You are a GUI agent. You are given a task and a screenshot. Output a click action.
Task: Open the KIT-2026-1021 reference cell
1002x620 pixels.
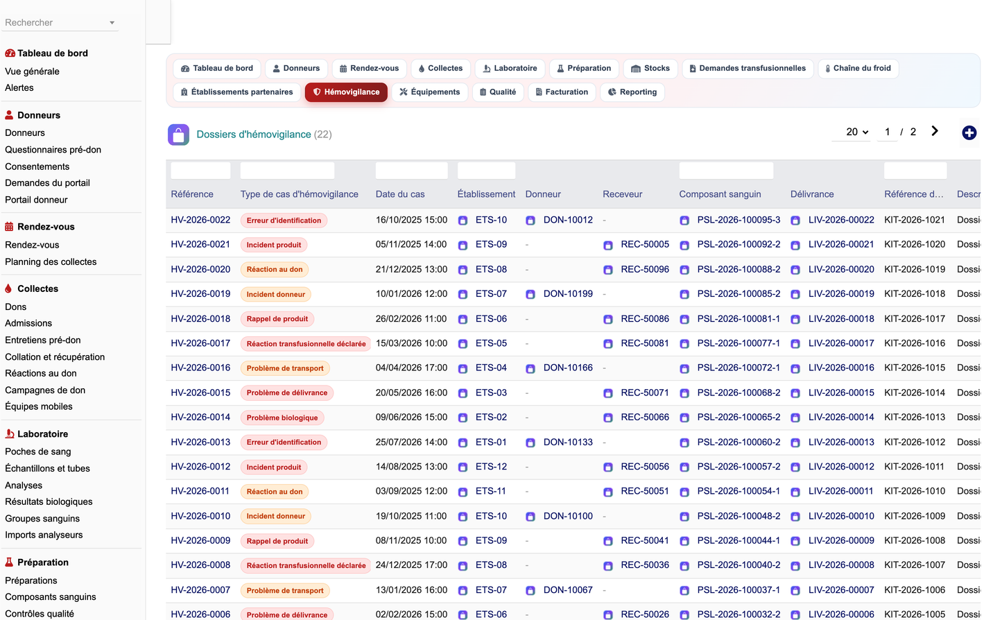point(915,220)
